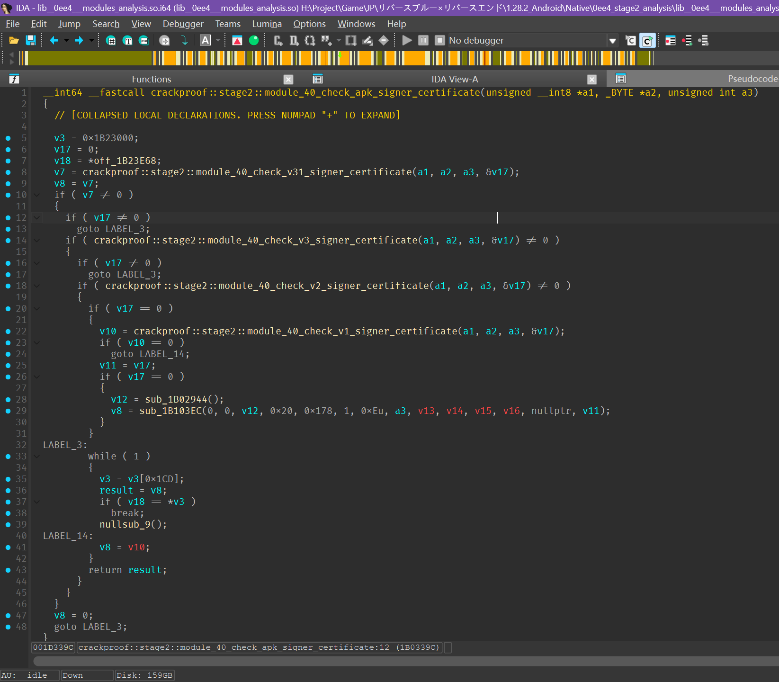The image size is (779, 682).
Task: Toggle breakpoint dot on line 47
Action: pos(8,616)
